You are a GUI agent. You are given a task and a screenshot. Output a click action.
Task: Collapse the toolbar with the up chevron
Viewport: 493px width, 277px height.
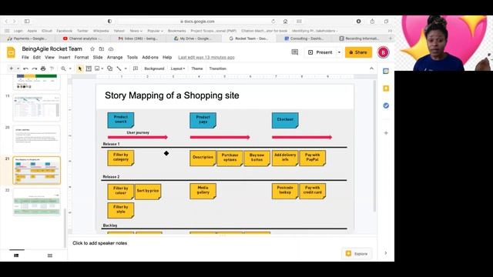coord(371,68)
